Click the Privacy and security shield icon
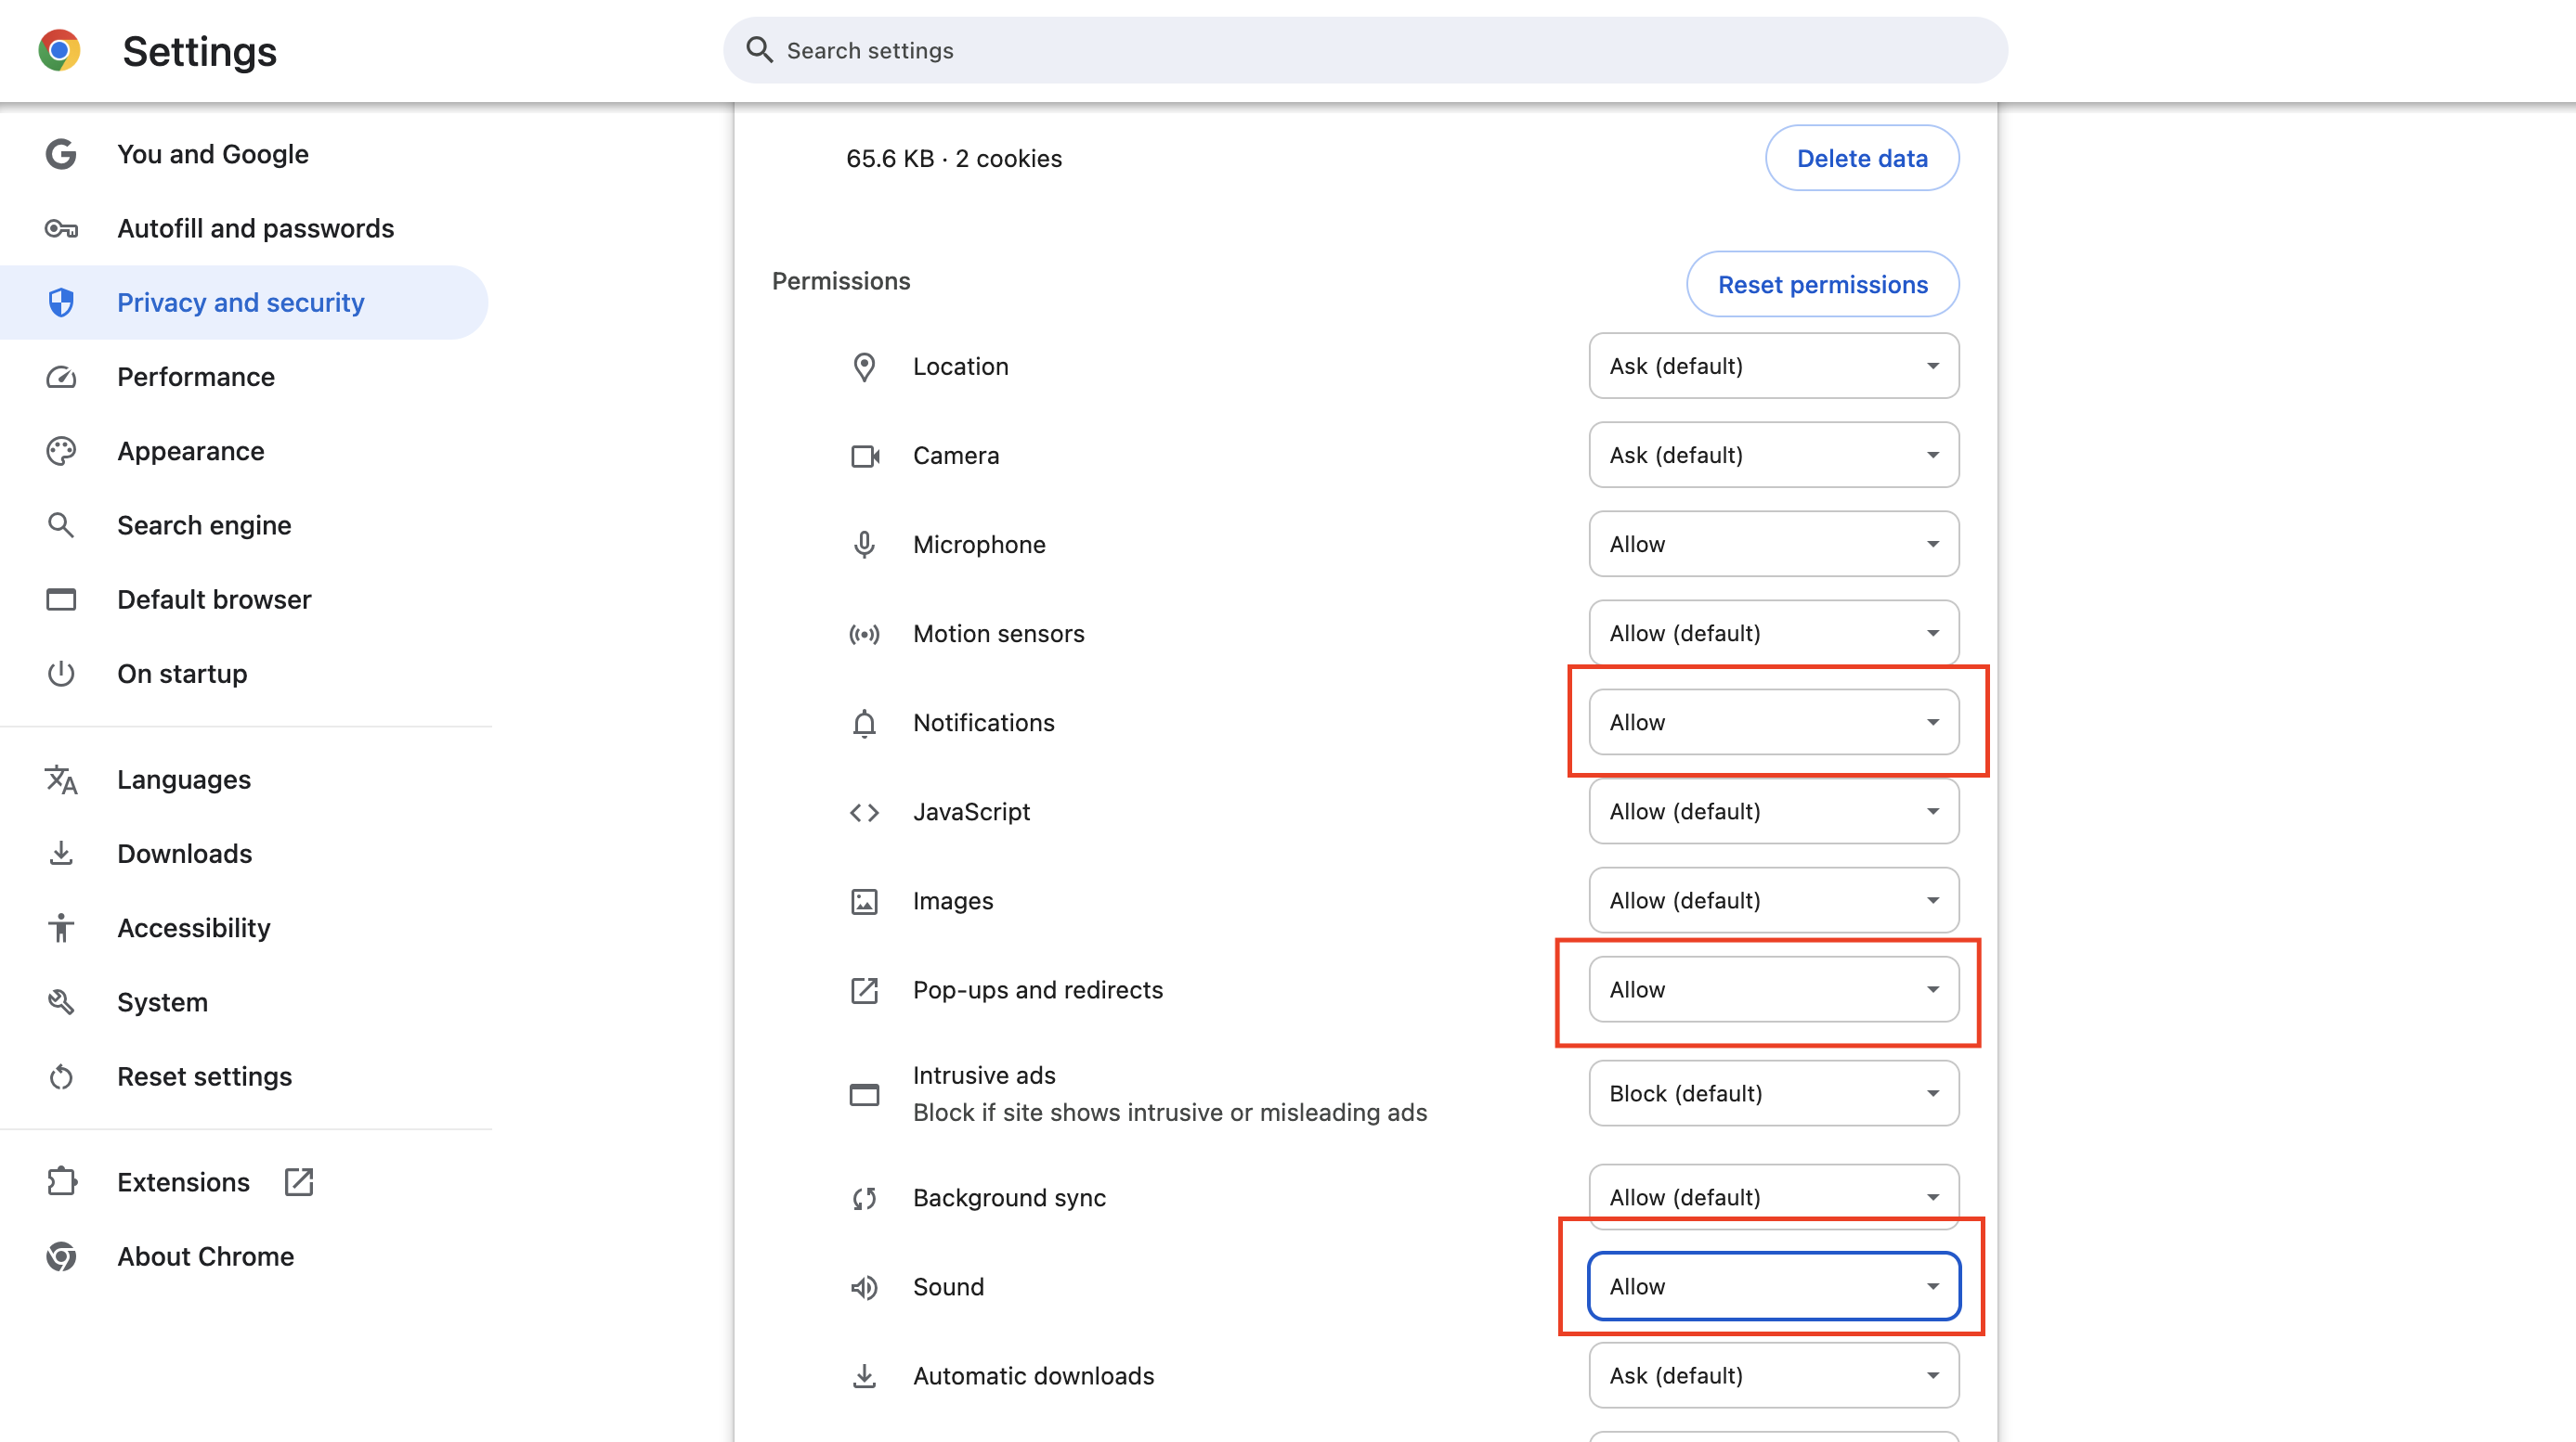 click(61, 303)
